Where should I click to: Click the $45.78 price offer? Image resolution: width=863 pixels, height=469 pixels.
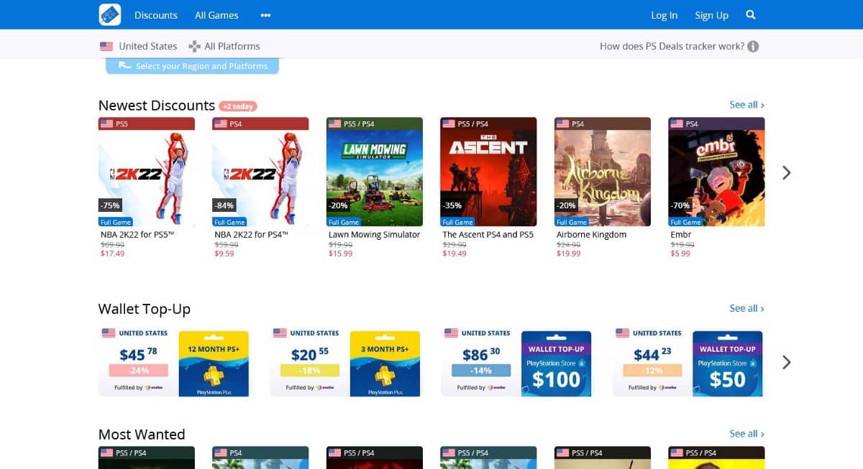[x=138, y=354]
